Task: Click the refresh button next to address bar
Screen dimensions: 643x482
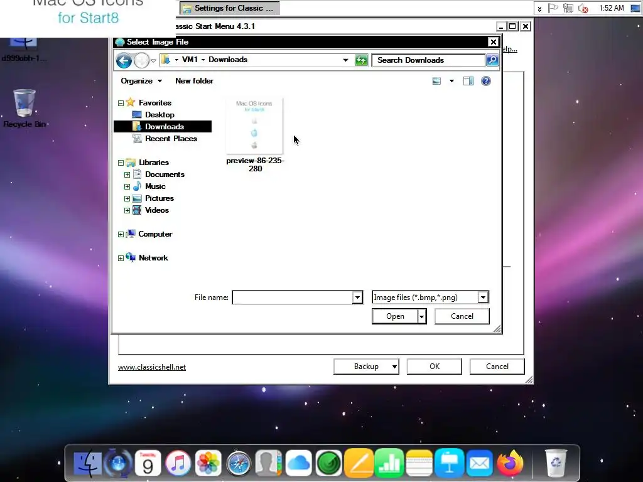Action: pos(361,60)
